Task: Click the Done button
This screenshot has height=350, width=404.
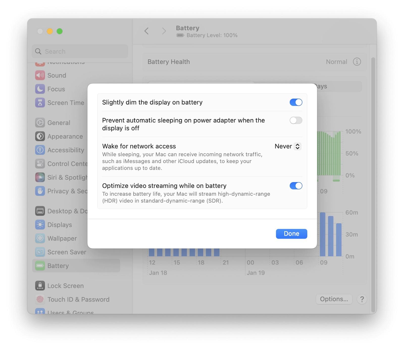Action: click(291, 234)
